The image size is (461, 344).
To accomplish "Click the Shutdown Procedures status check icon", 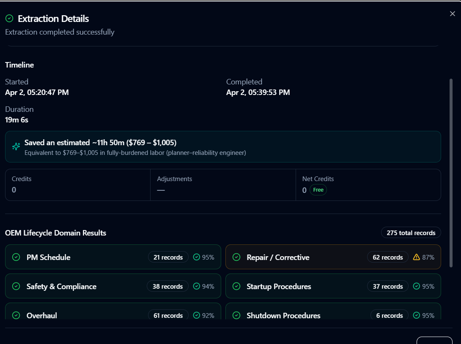I will click(x=236, y=315).
